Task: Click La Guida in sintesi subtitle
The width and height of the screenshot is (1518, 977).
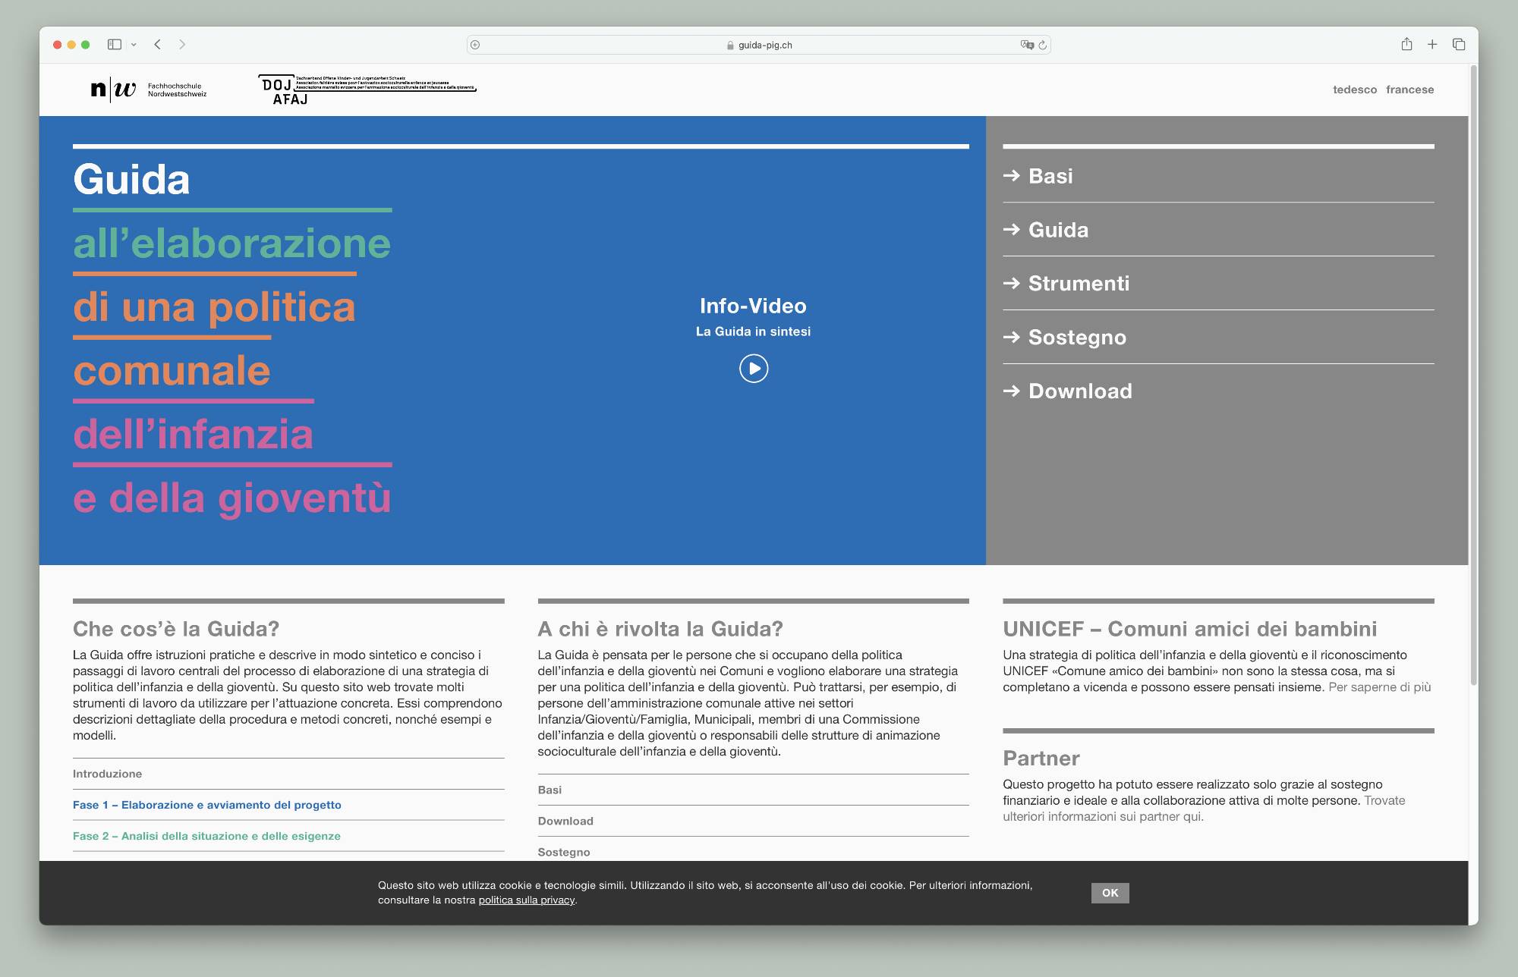Action: click(x=753, y=331)
